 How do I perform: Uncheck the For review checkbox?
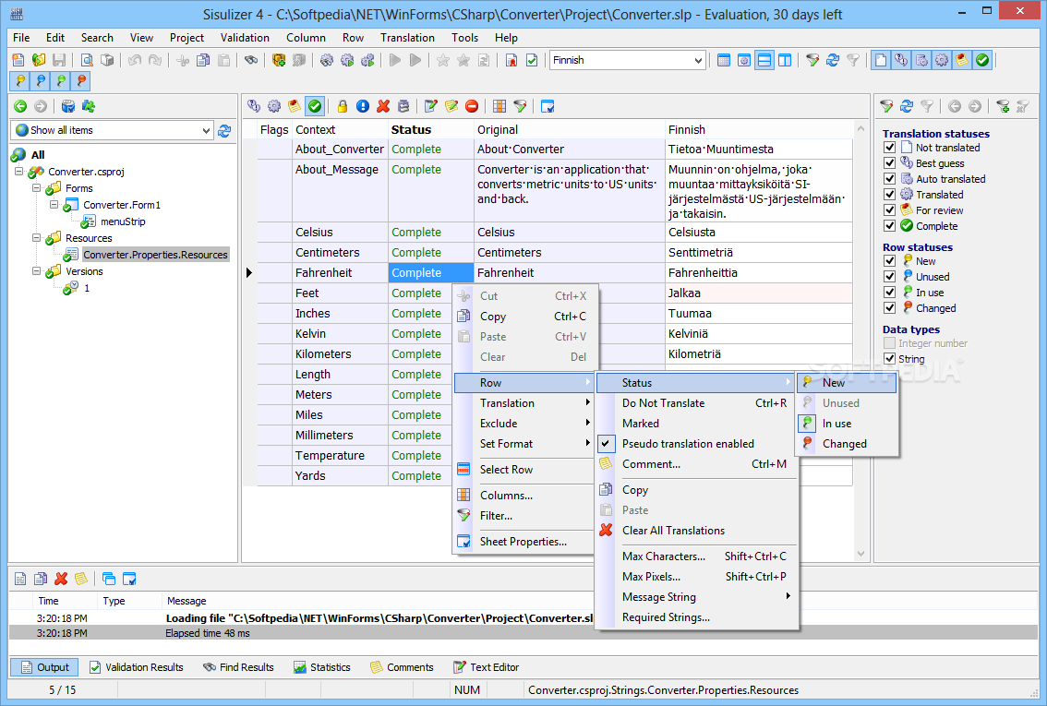point(889,210)
